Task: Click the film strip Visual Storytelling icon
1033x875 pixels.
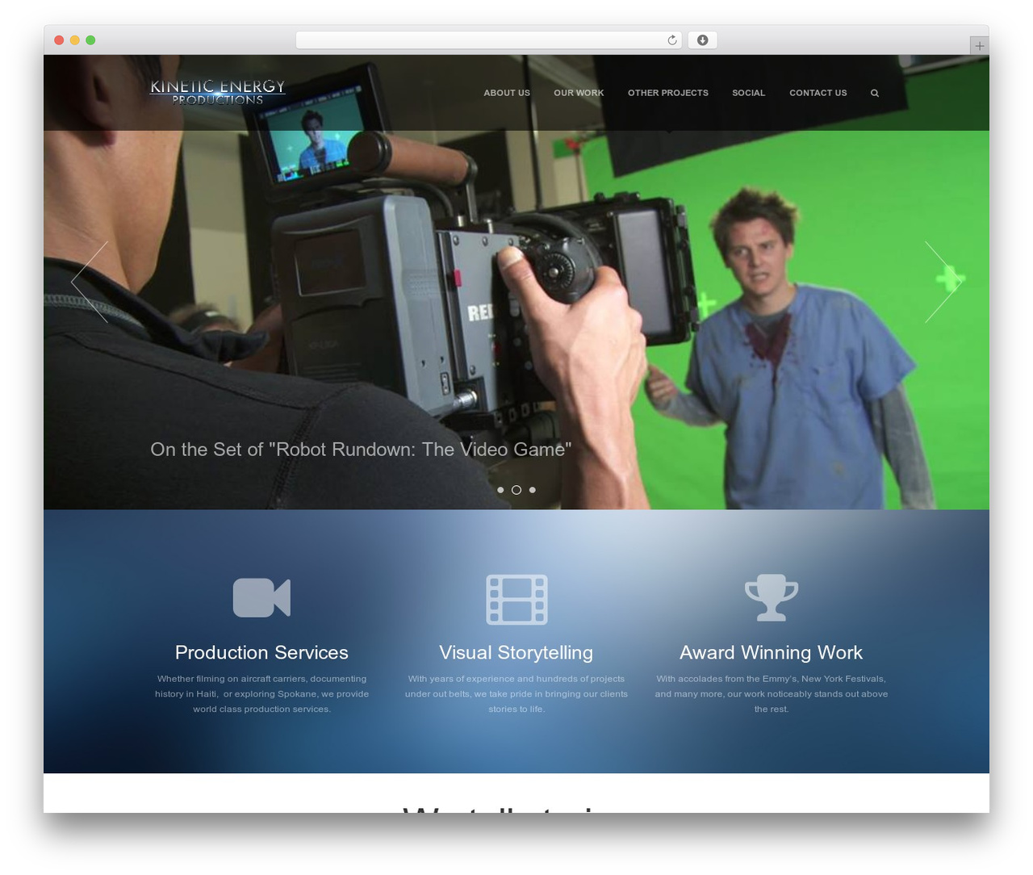Action: click(516, 599)
